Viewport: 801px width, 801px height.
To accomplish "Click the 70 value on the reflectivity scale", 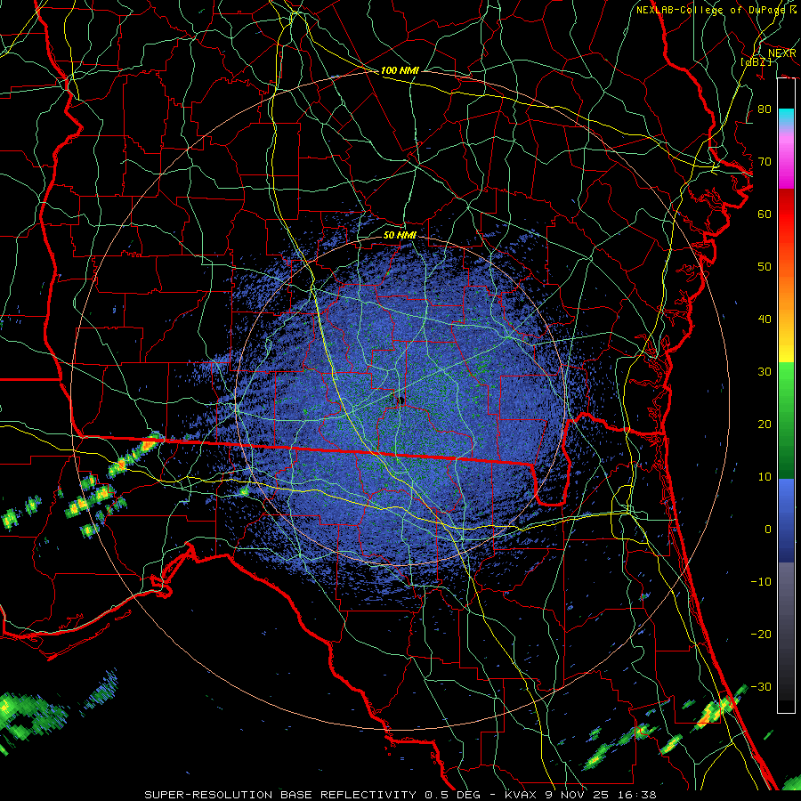I will 765,162.
